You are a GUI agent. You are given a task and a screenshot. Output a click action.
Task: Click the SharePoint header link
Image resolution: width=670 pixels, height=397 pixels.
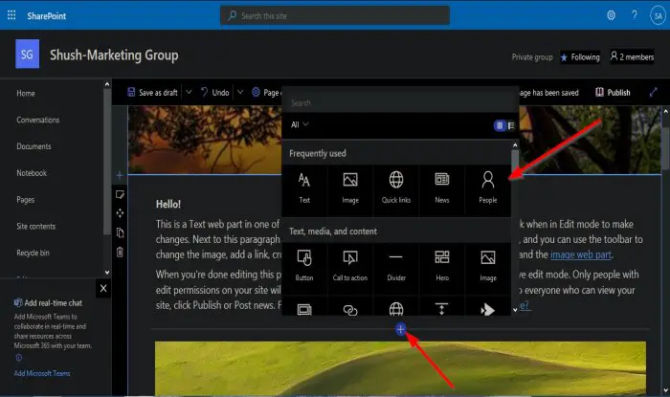coord(47,16)
